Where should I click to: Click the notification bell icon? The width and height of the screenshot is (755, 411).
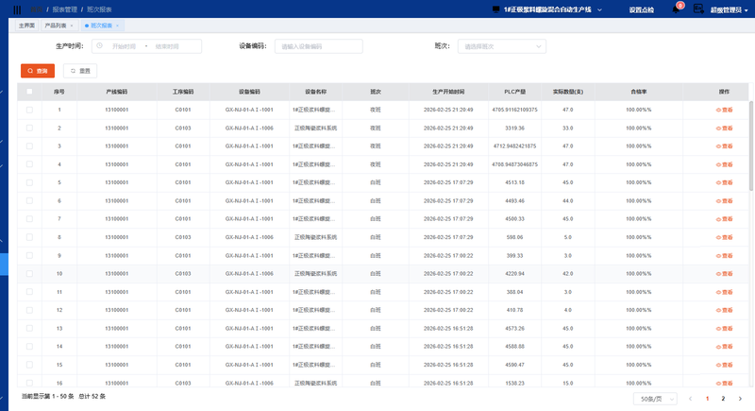(676, 9)
